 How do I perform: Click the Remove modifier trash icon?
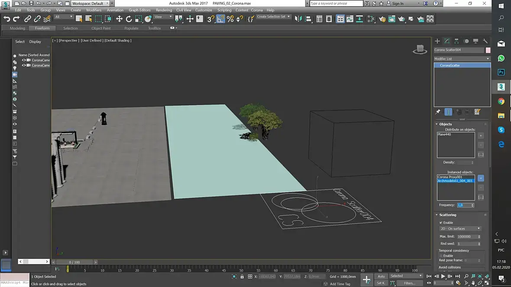tap(467, 112)
